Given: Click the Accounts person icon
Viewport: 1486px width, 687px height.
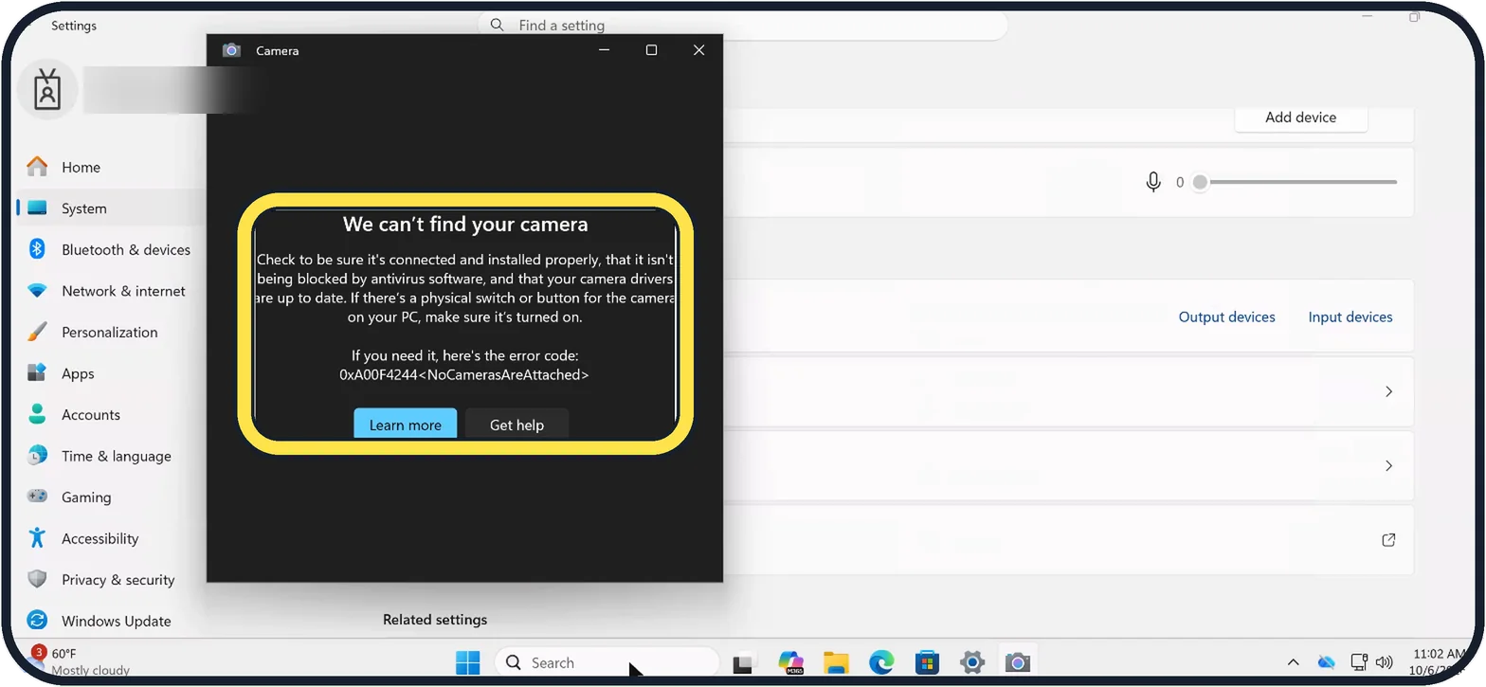Looking at the screenshot, I should point(37,414).
